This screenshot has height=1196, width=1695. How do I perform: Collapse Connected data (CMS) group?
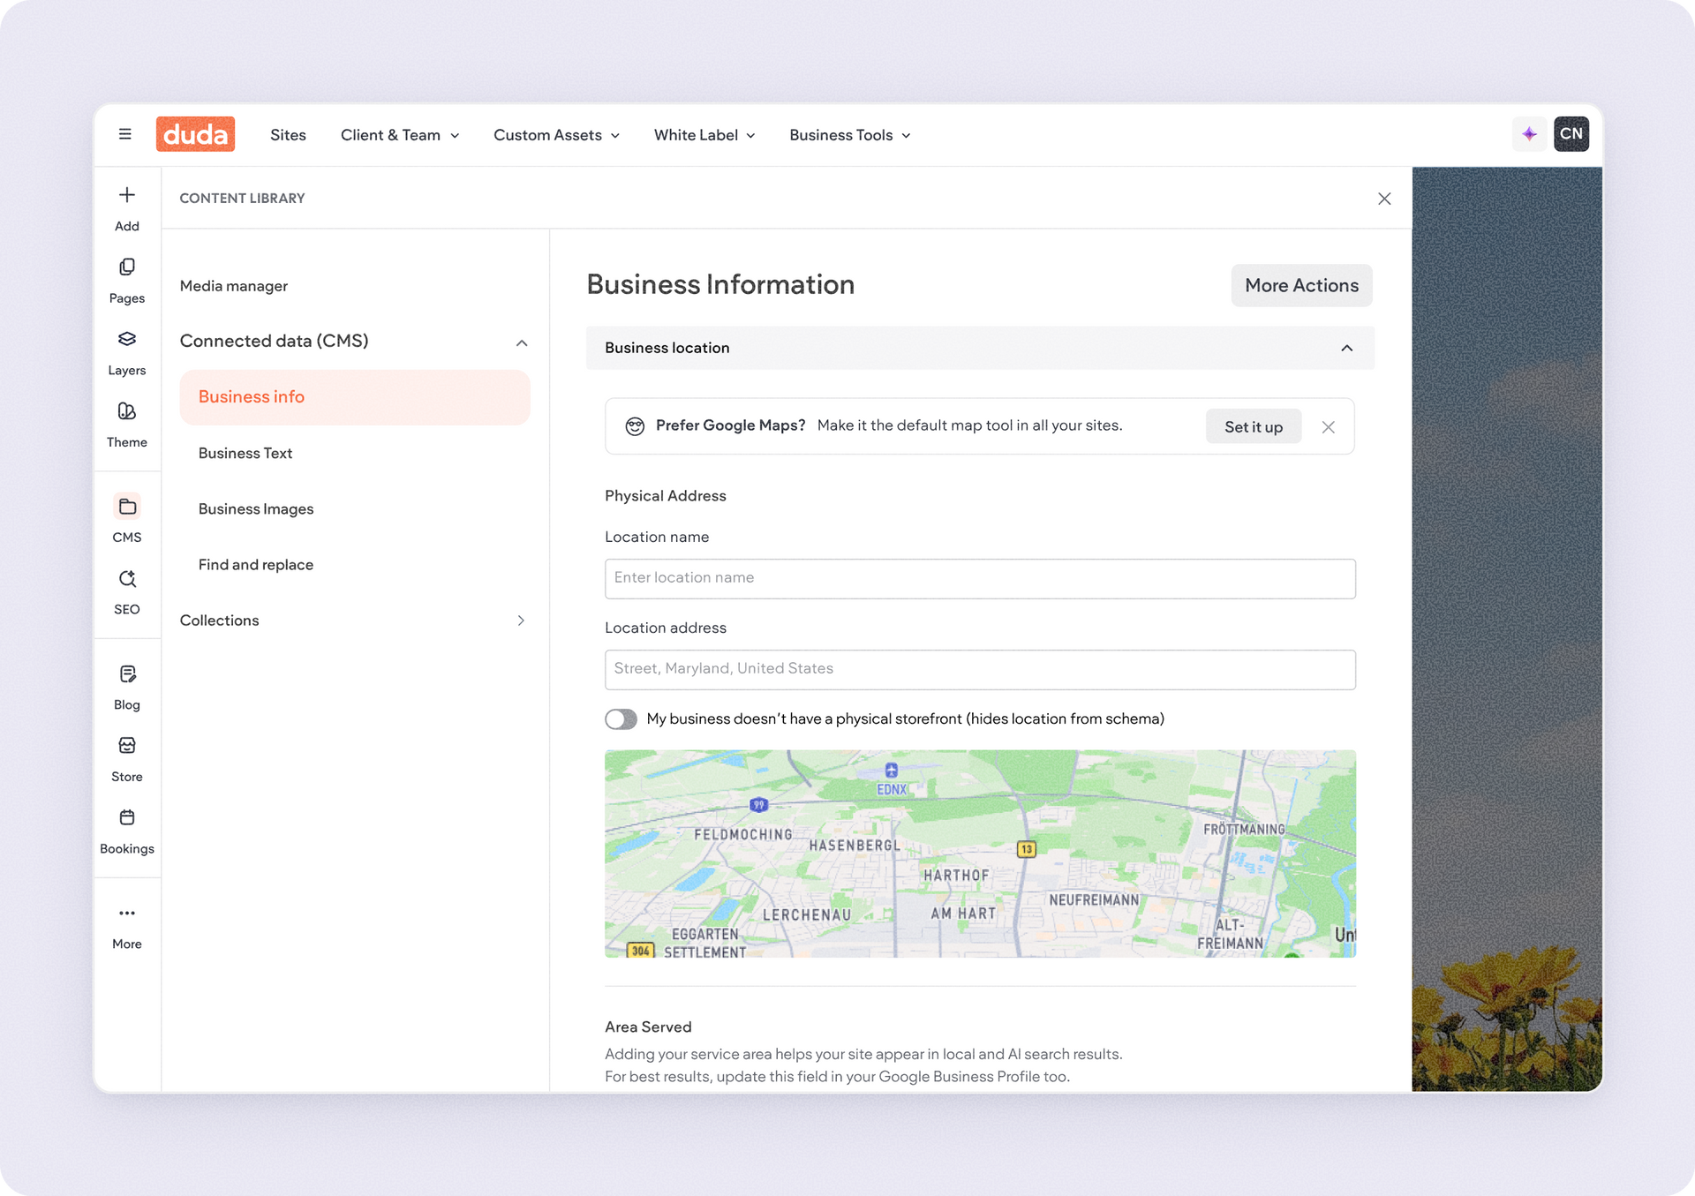[x=522, y=342]
